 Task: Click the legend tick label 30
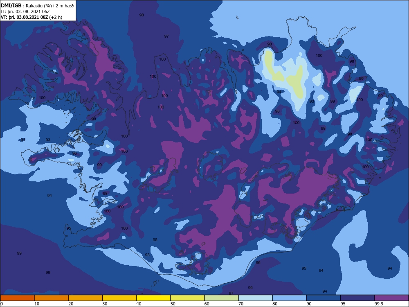105,304
